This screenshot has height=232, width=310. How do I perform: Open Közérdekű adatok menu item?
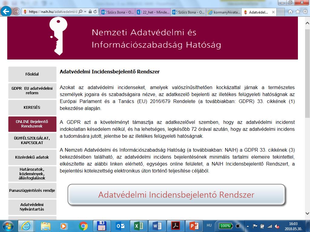click(32, 157)
